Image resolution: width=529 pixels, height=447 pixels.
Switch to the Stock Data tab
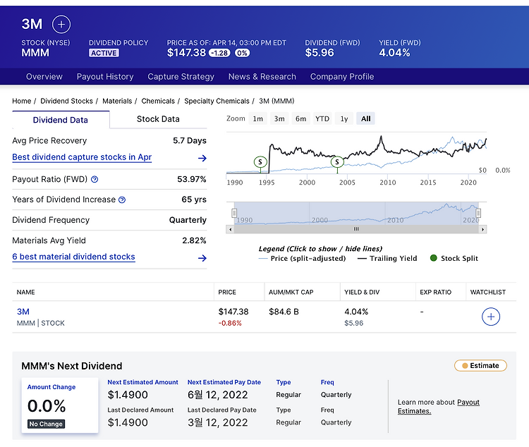tap(158, 119)
